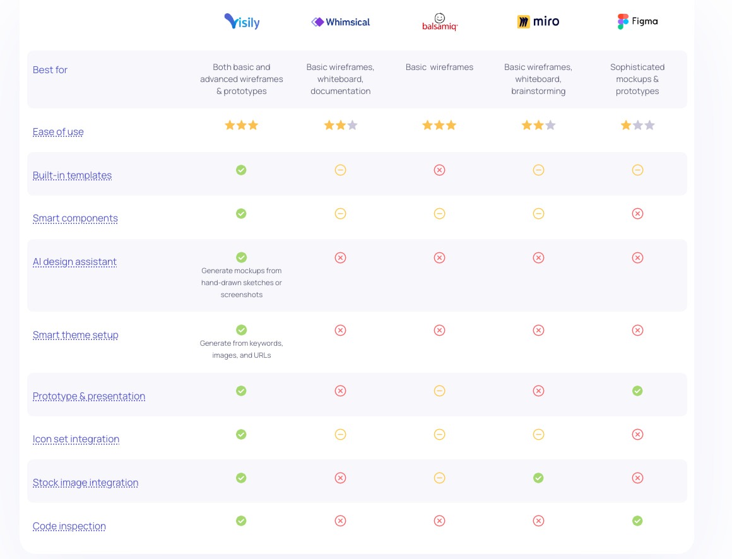Click Visily's green check for Prototype & presentation

coord(241,391)
